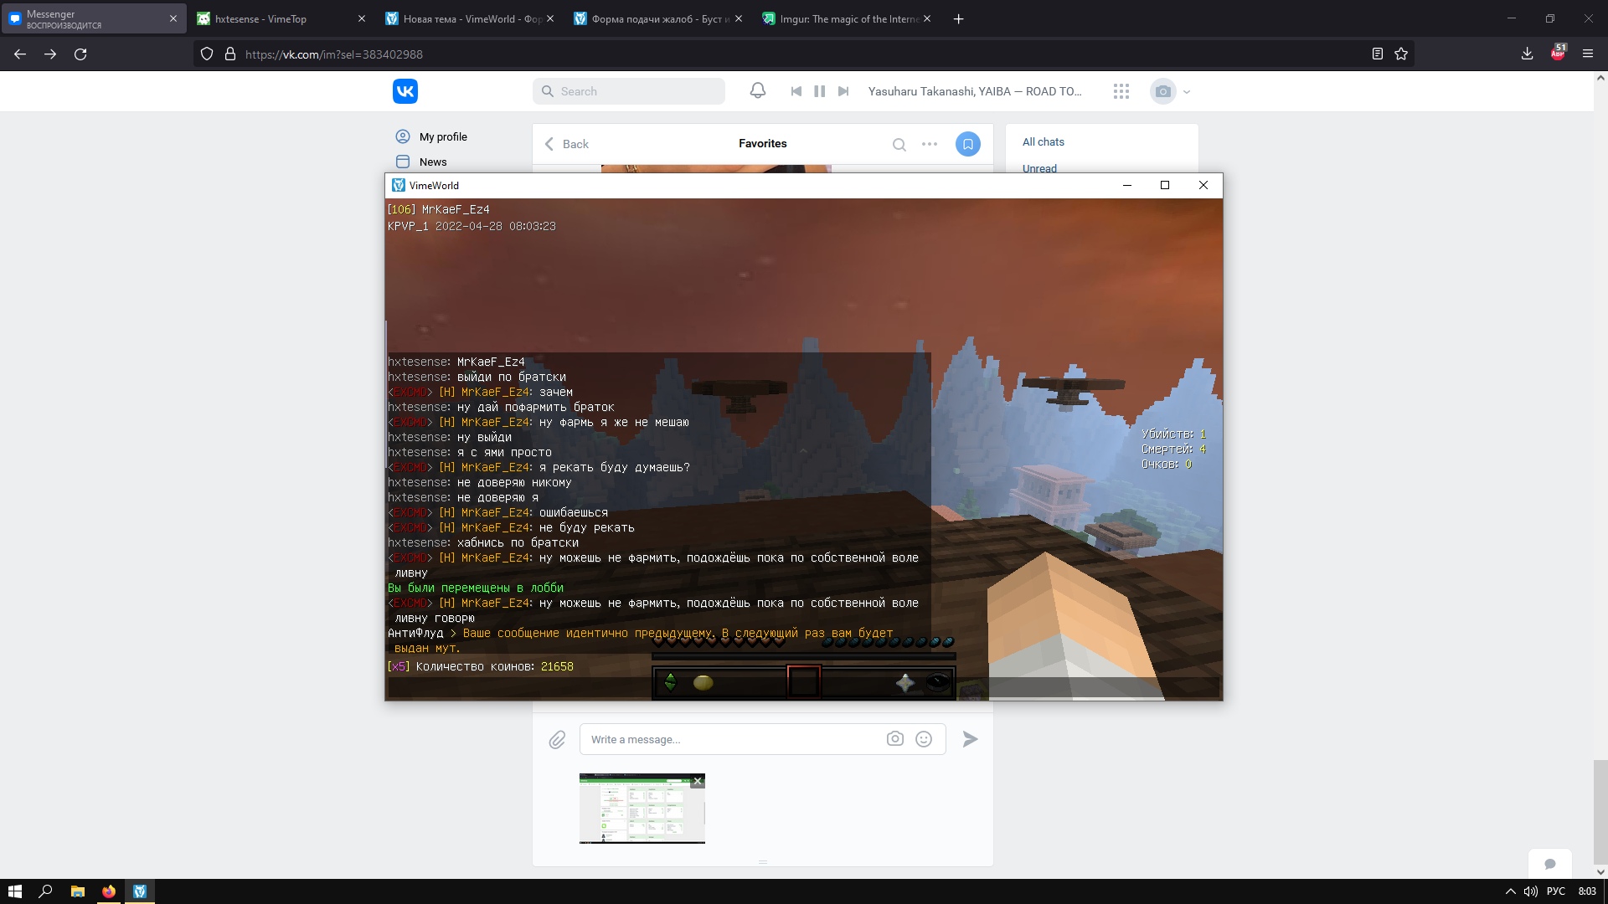Click the VK logo home icon
Screen dimensions: 1608x904
(x=405, y=91)
